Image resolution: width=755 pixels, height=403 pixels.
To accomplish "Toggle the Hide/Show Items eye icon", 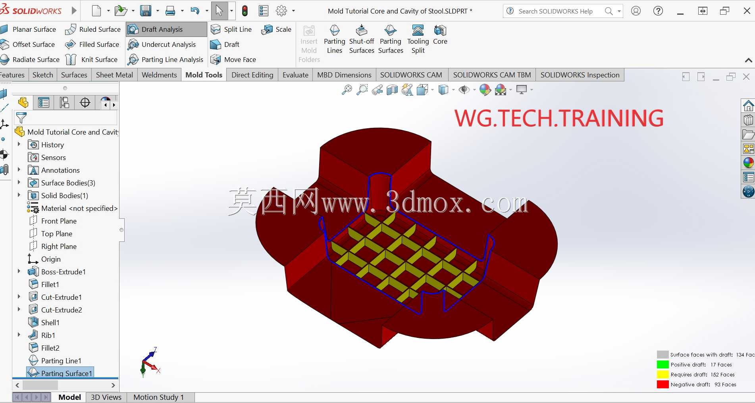I will (x=464, y=90).
